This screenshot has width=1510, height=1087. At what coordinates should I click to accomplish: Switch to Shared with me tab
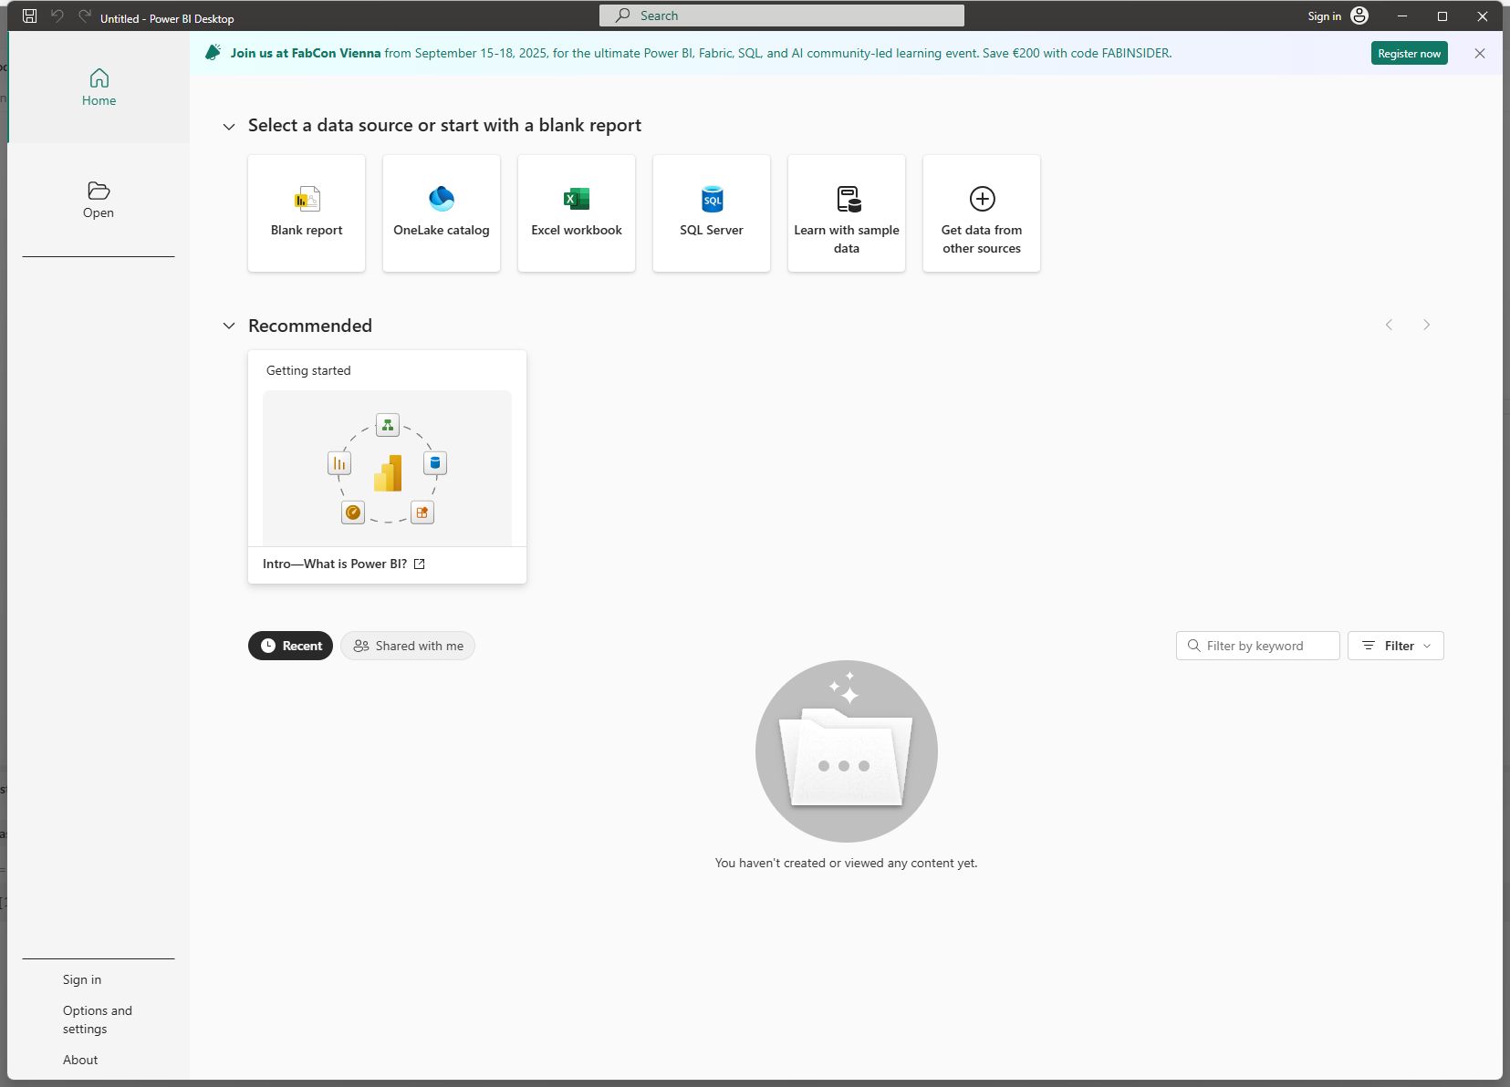(x=408, y=646)
